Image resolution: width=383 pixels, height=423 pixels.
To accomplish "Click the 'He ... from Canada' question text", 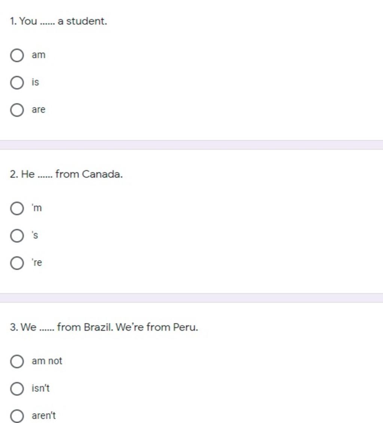I will 66,174.
